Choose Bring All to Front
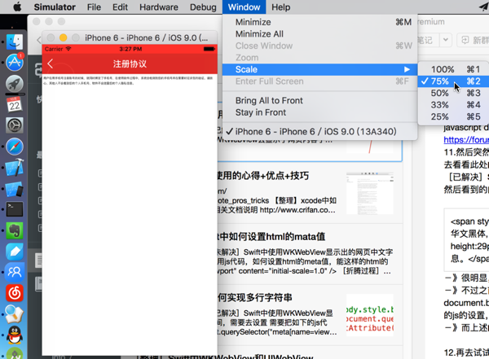Image resolution: width=489 pixels, height=359 pixels. tap(320, 101)
